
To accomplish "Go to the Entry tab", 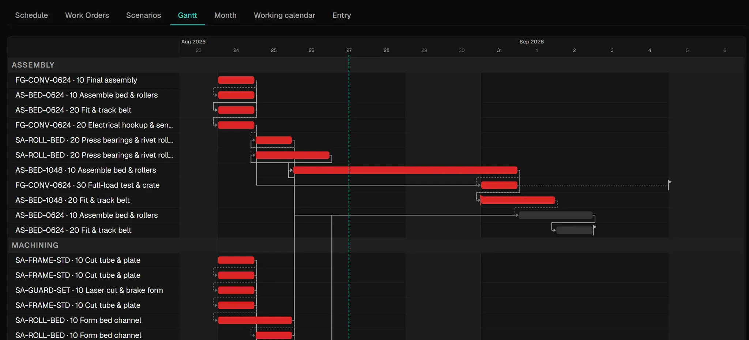I will [342, 15].
